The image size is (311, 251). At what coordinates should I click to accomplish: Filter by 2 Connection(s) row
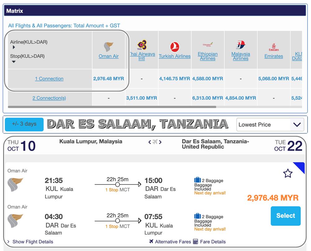tap(49, 98)
